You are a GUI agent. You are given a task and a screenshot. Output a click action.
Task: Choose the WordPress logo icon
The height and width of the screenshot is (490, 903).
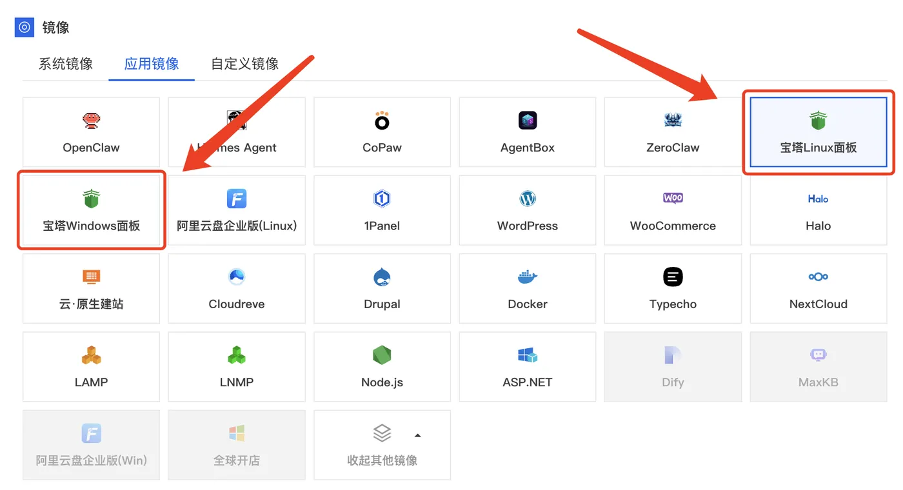tap(528, 199)
